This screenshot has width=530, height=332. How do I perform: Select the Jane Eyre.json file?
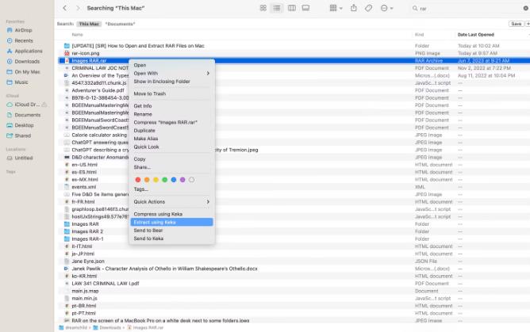point(88,261)
